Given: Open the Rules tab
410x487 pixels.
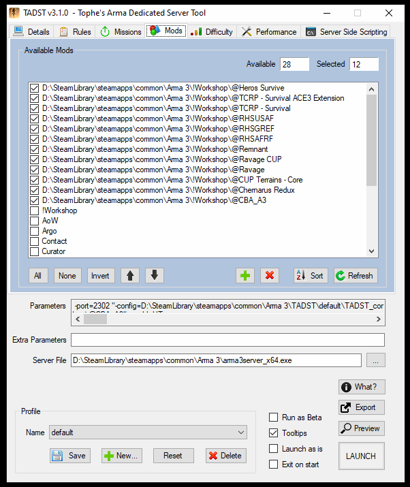Looking at the screenshot, I should pos(74,31).
